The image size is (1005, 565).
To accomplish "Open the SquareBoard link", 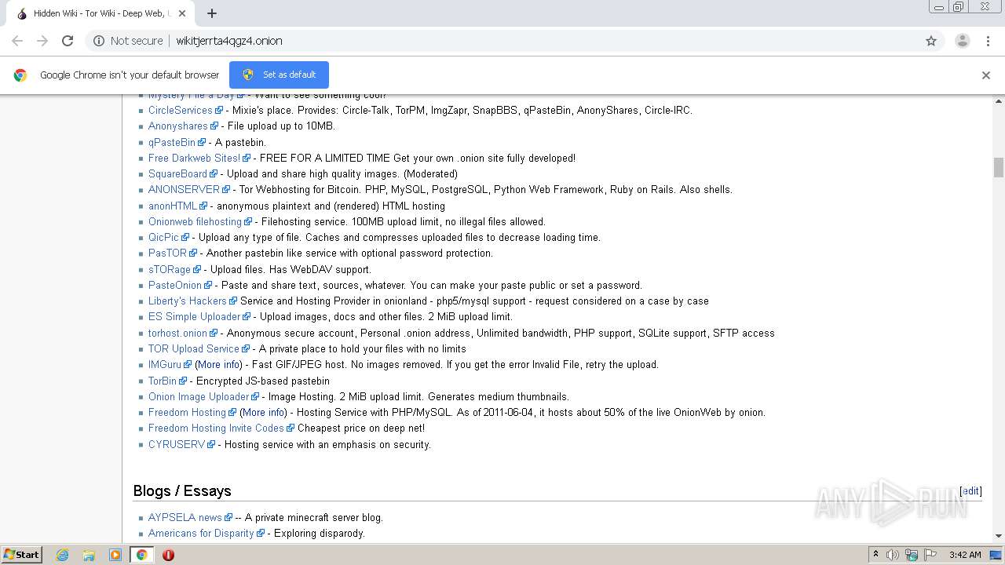I will 177,174.
